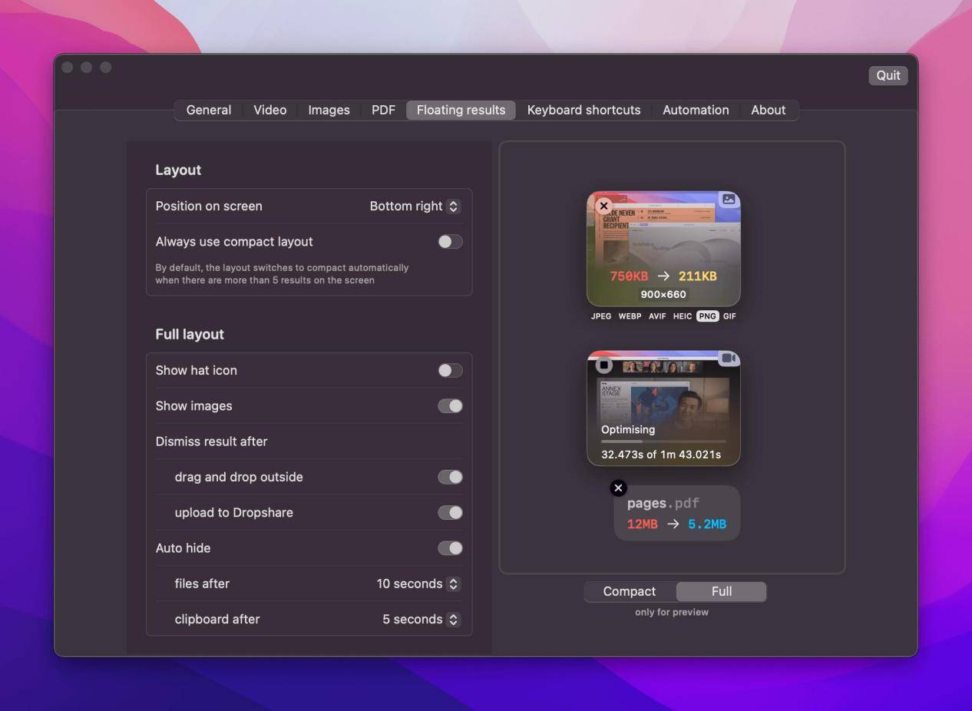
Task: Click the Full layout section heading
Action: pyautogui.click(x=190, y=334)
